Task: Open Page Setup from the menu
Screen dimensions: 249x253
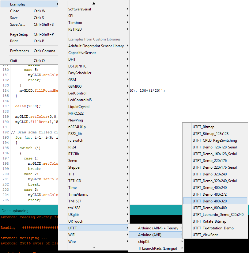Action: [29, 34]
